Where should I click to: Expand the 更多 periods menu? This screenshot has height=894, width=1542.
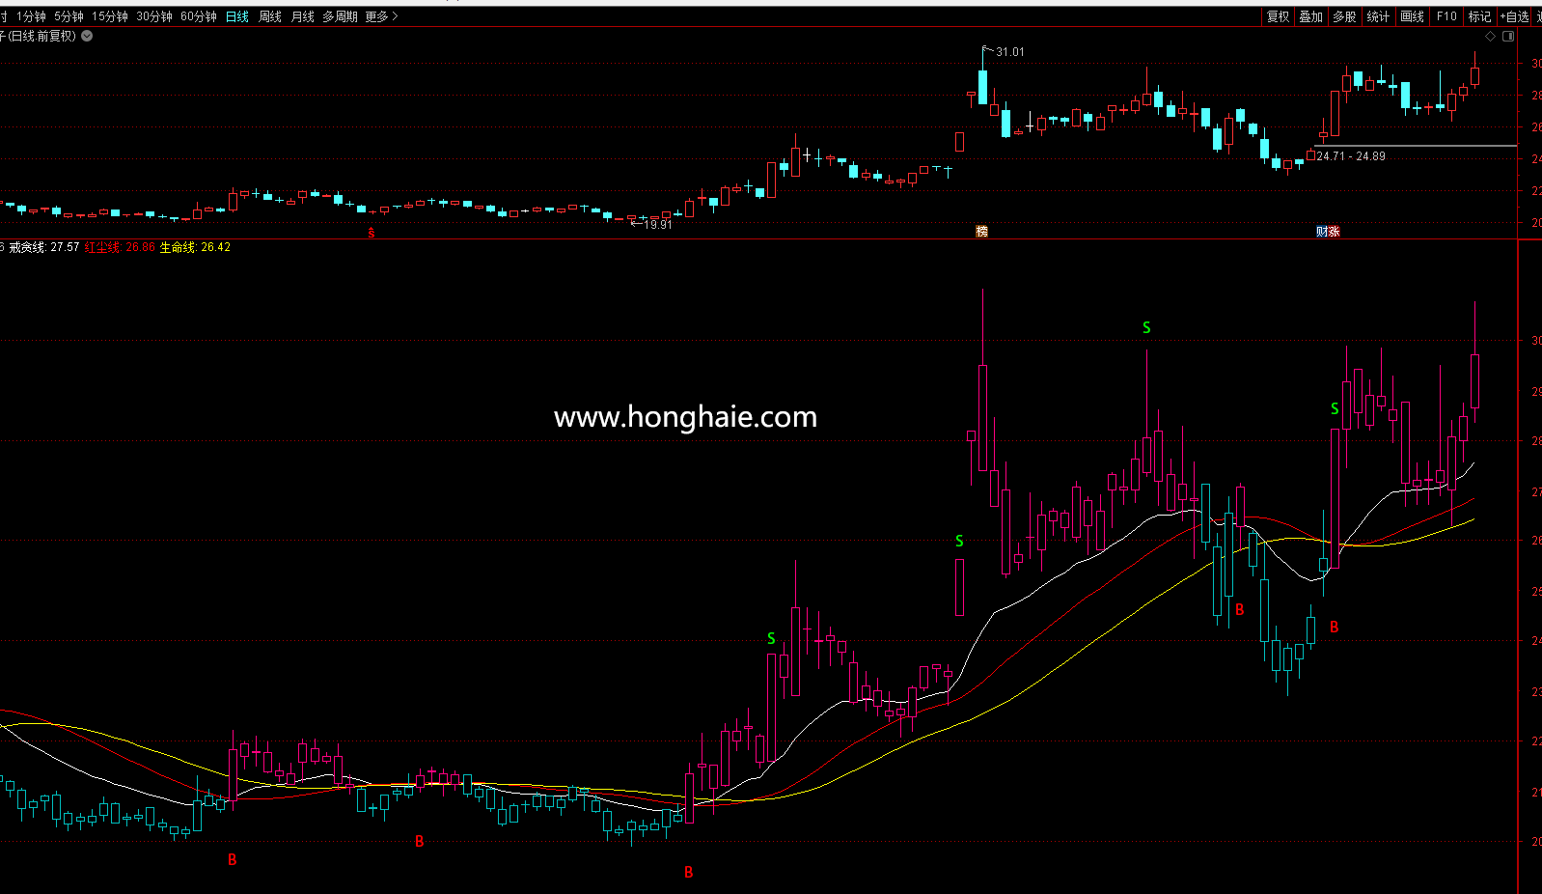click(x=381, y=16)
